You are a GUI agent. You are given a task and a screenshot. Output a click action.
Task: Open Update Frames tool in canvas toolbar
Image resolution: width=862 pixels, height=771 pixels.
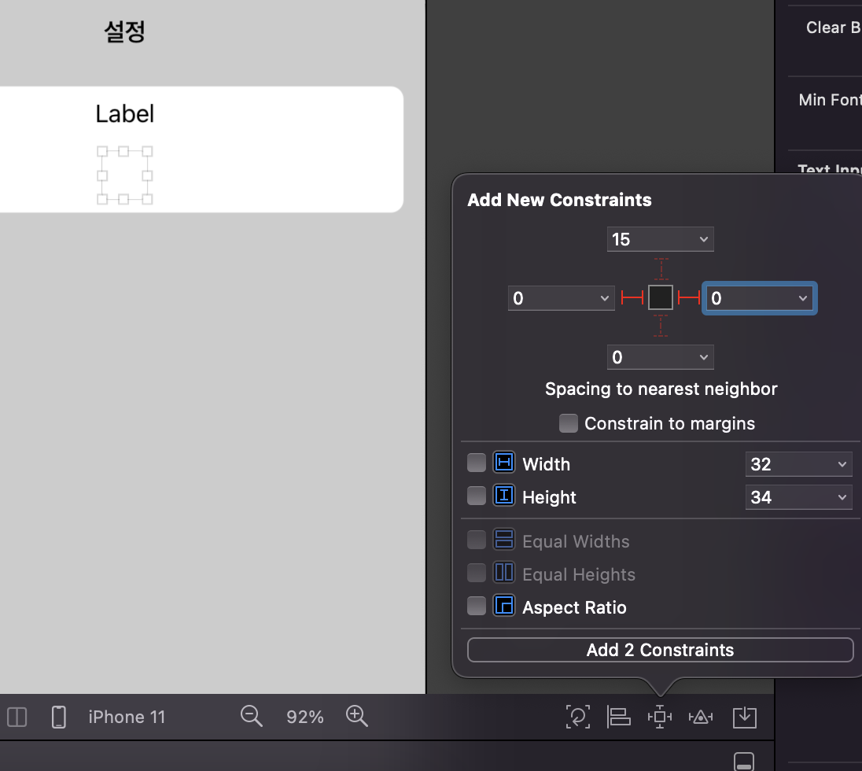[x=578, y=717]
